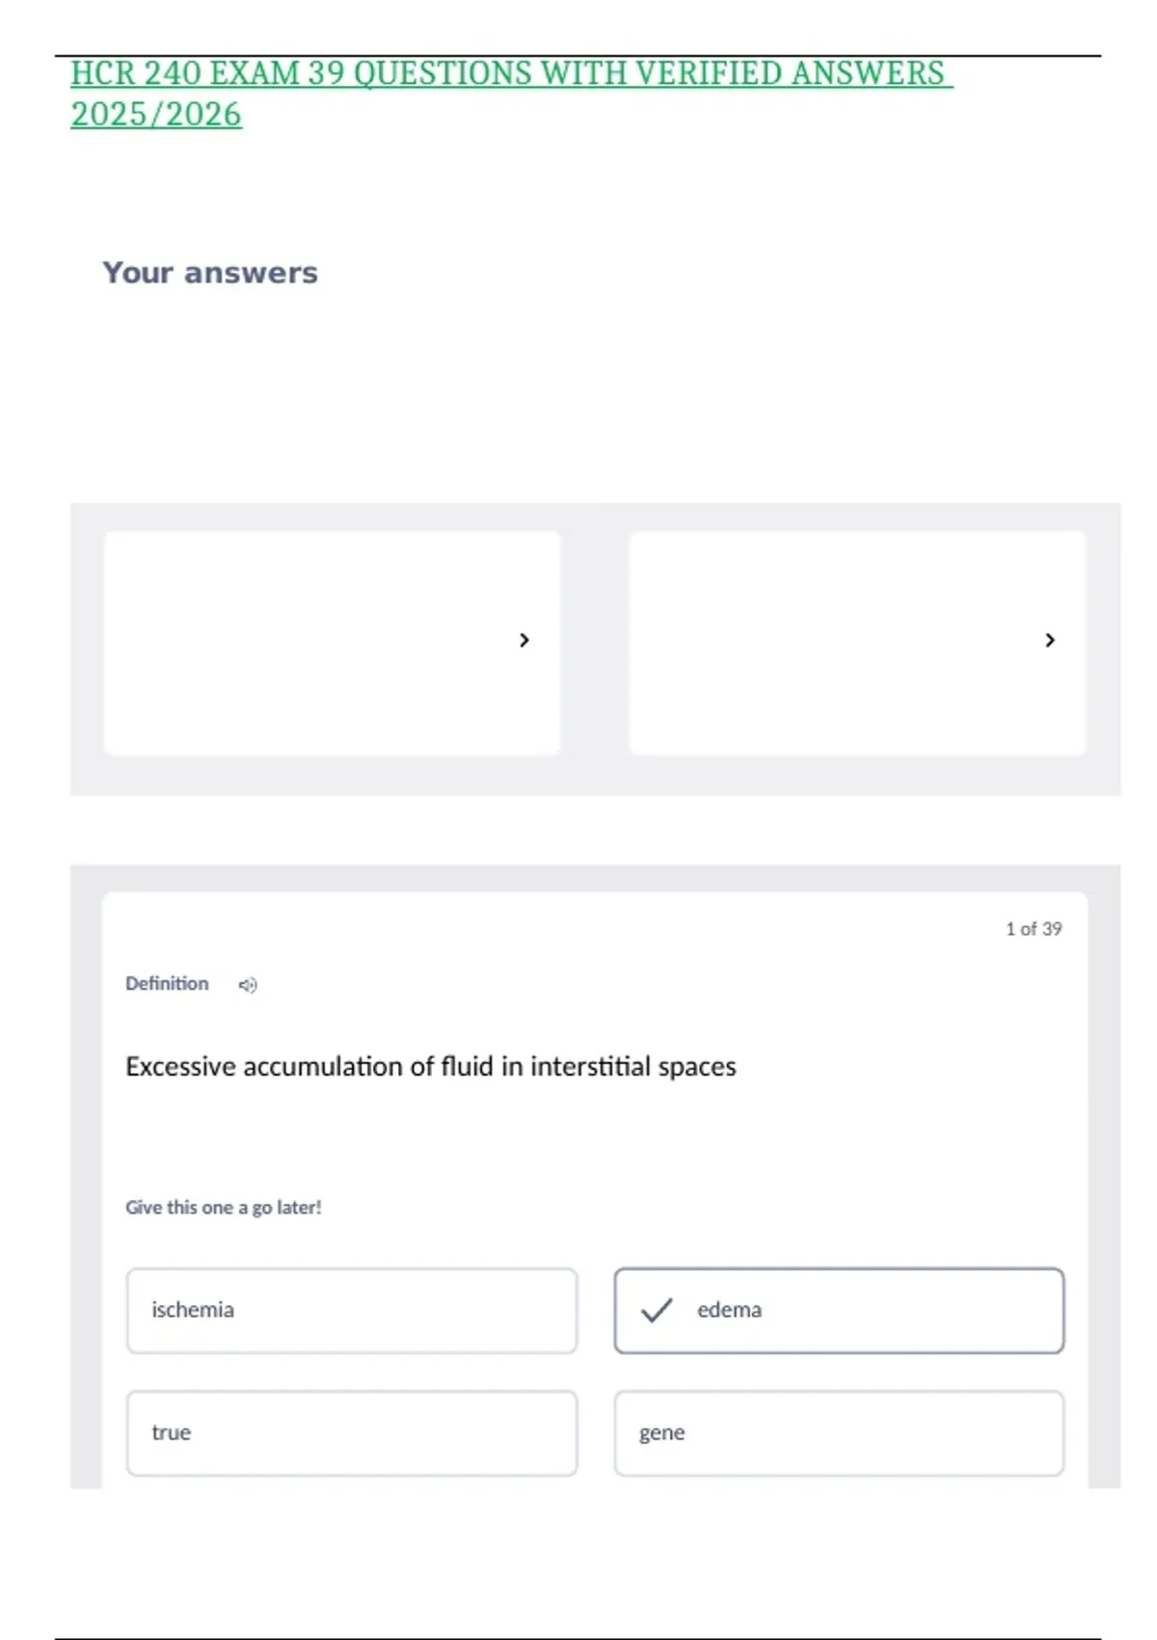Choose the true answer option
The image size is (1157, 1640).
pos(352,1433)
